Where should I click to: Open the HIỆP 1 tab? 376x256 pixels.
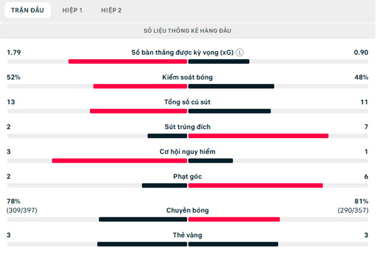72,10
